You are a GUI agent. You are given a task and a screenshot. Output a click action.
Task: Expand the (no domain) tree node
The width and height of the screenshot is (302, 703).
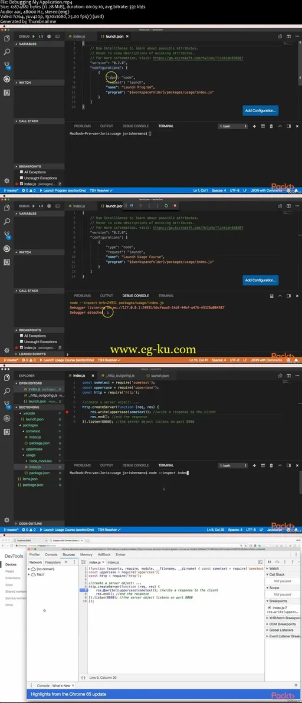pyautogui.click(x=29, y=569)
